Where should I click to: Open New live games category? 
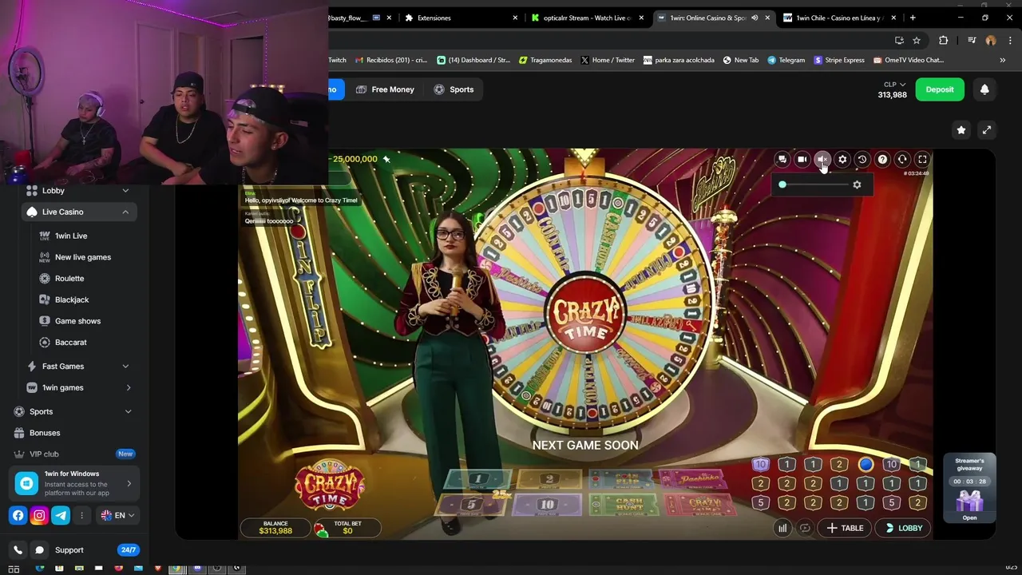83,257
